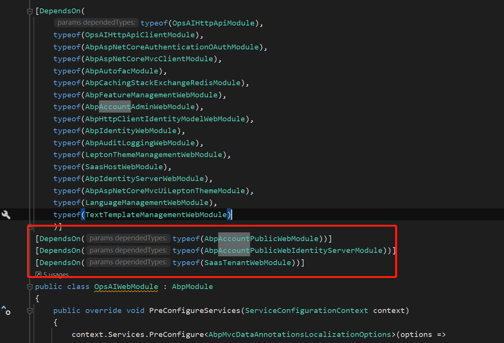
Task: Click the params hint before AbpAccountPublicWebIdentityServerModule
Action: [128, 250]
